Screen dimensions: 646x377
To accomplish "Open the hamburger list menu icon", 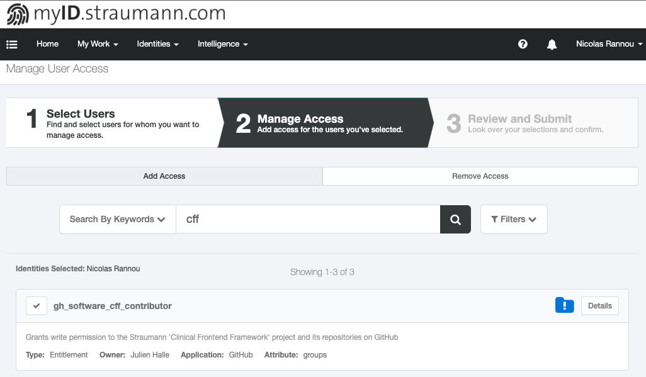I will point(12,44).
